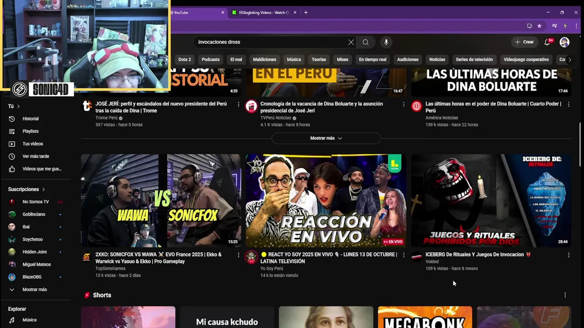Open a new browser tab with plus
This screenshot has height=328, width=584.
[x=306, y=12]
